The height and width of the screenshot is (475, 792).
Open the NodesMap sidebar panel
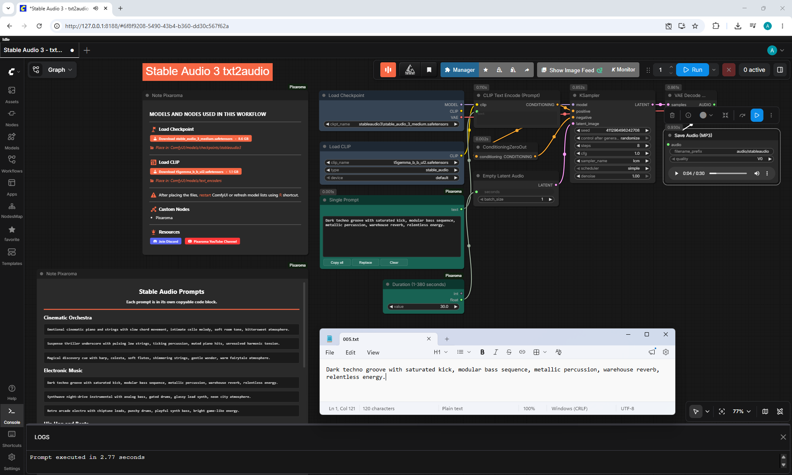pyautogui.click(x=12, y=210)
